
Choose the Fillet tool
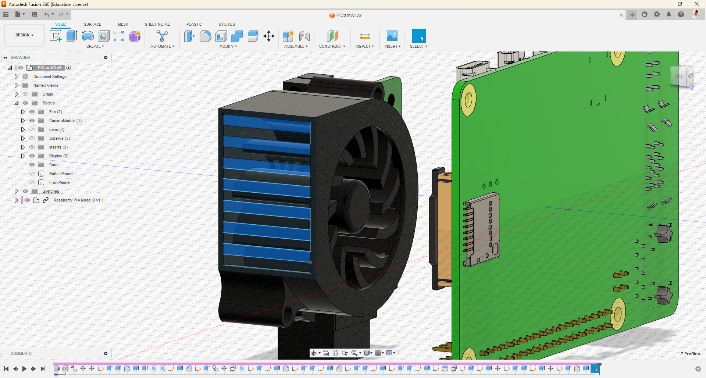(205, 36)
